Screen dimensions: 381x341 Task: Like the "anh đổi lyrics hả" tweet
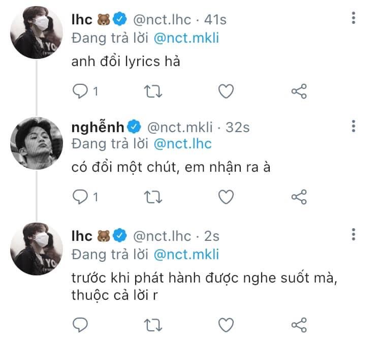tap(226, 91)
